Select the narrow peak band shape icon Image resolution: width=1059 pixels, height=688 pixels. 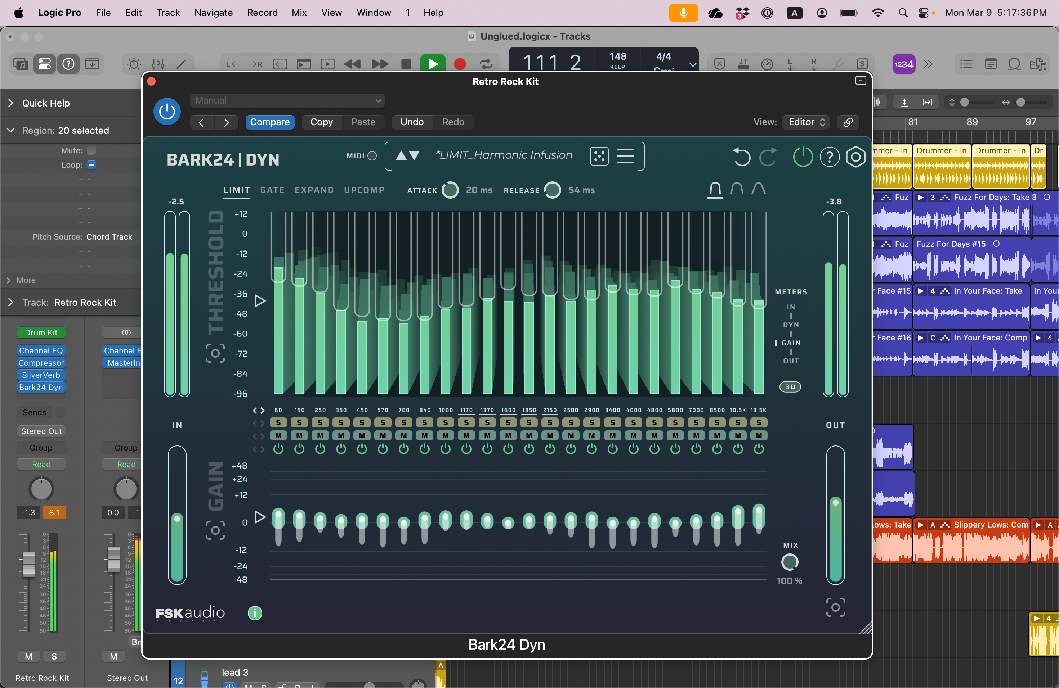pos(759,189)
